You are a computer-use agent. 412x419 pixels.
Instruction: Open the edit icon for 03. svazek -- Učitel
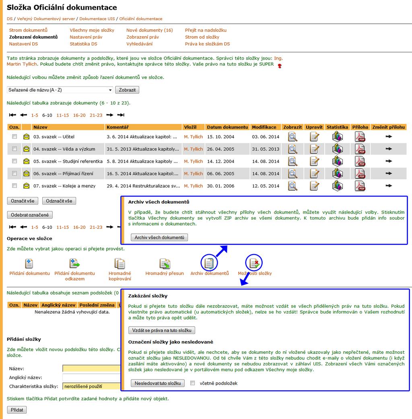tap(314, 137)
